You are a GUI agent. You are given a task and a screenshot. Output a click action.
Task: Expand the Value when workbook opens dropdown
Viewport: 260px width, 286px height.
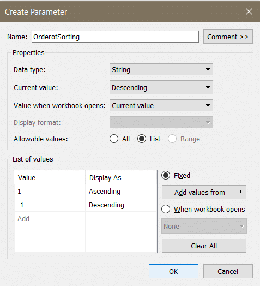pos(161,105)
